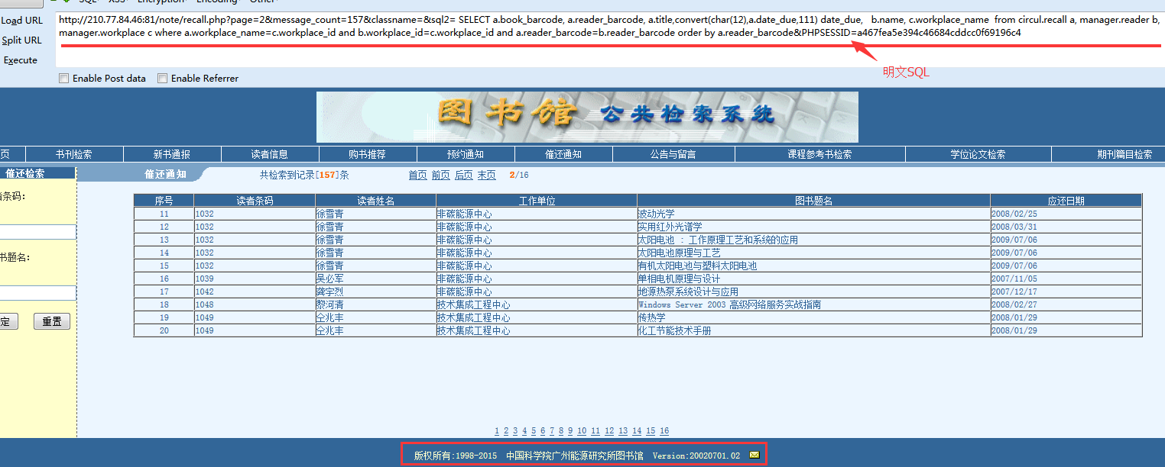Open page 16 in bottom pagination
Image resolution: width=1165 pixels, height=467 pixels.
[664, 431]
